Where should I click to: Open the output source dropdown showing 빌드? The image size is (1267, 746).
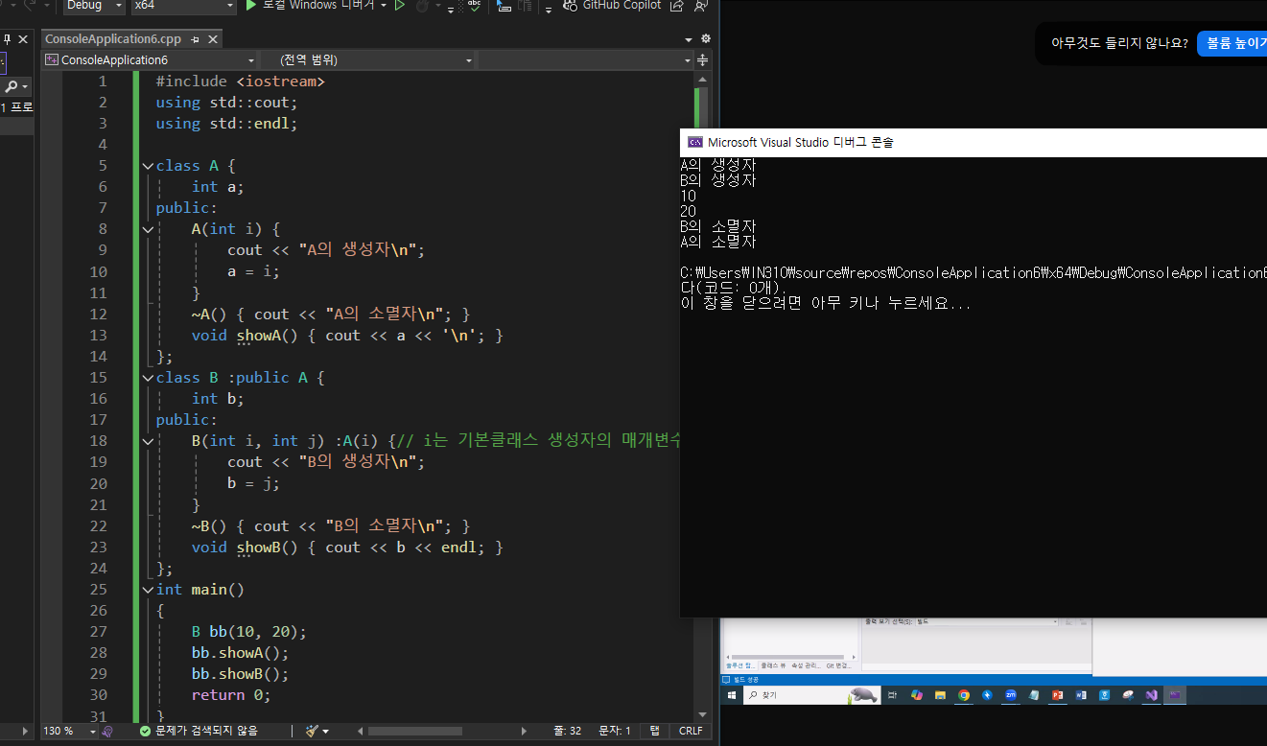tap(986, 621)
